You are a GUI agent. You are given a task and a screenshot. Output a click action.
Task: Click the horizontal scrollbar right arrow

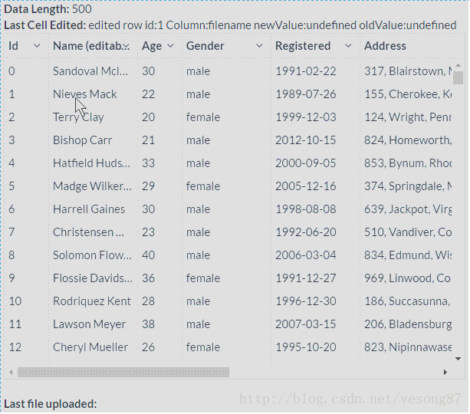pos(445,372)
